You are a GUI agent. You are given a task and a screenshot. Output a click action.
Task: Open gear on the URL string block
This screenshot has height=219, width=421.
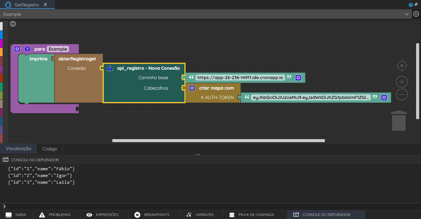tap(298, 78)
